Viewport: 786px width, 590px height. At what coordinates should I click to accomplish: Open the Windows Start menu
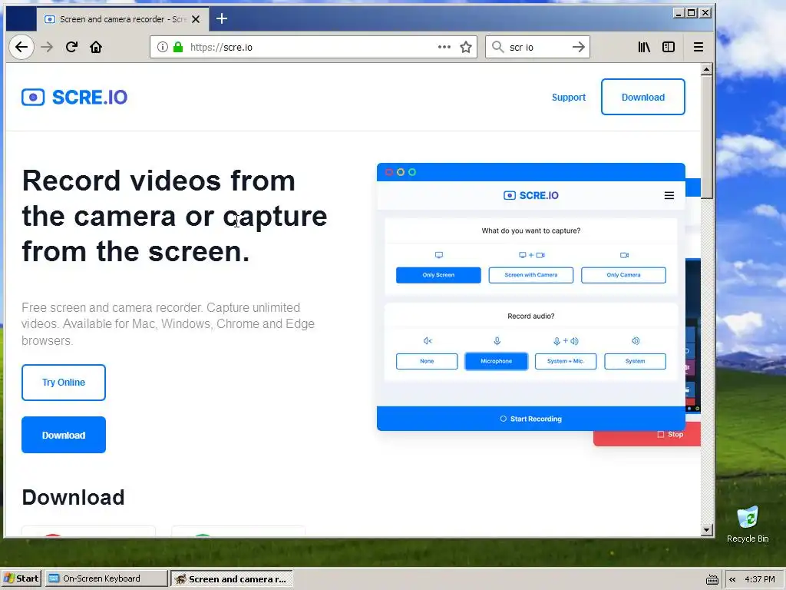(21, 578)
